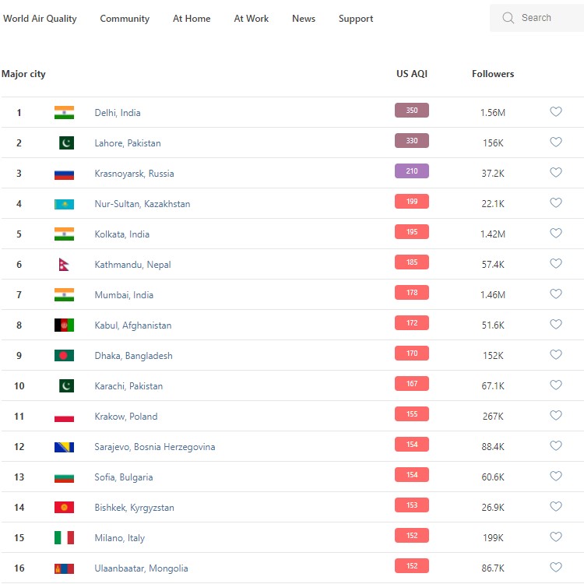Click the 350 AQI badge for Delhi

412,111
